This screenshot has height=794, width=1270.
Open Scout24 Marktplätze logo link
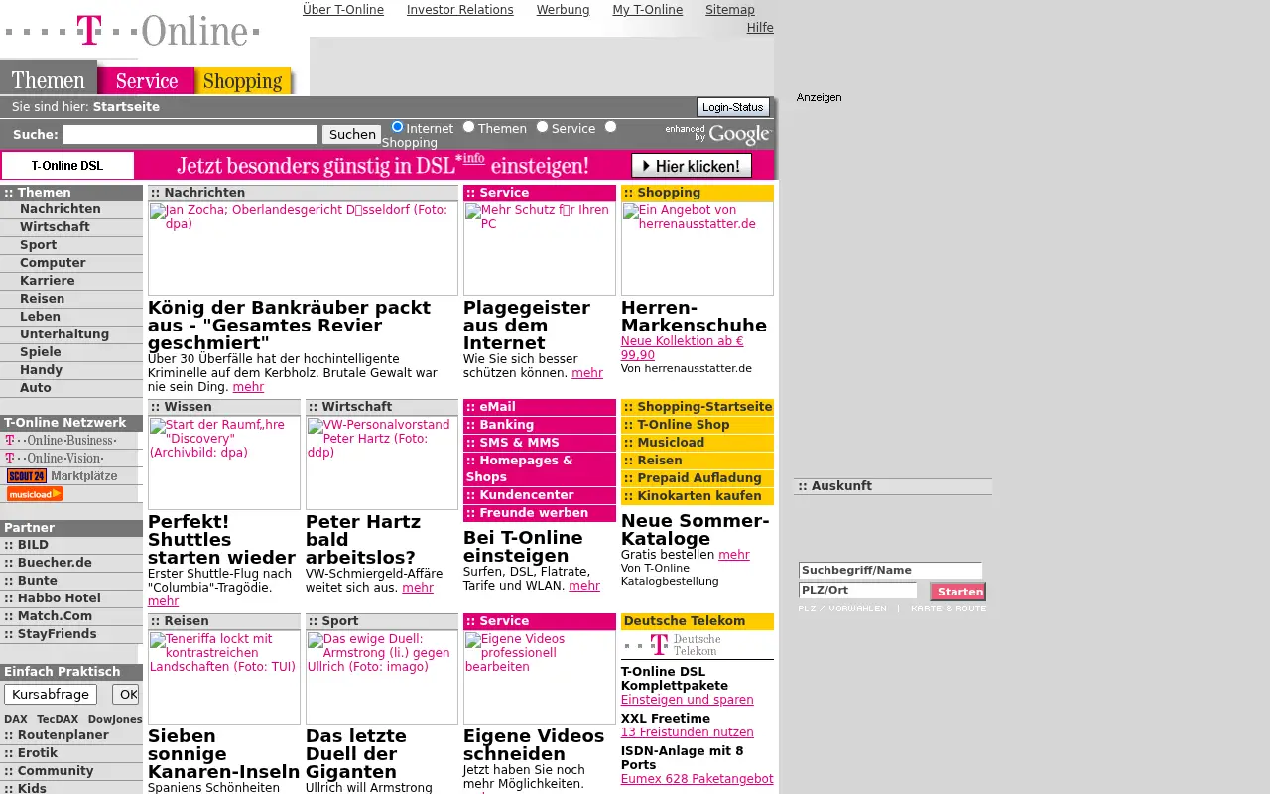pyautogui.click(x=62, y=476)
